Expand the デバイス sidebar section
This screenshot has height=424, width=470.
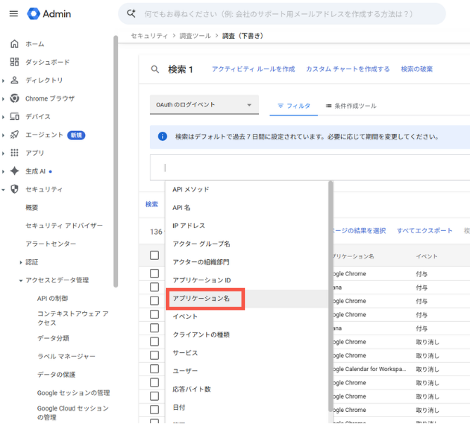coord(3,117)
